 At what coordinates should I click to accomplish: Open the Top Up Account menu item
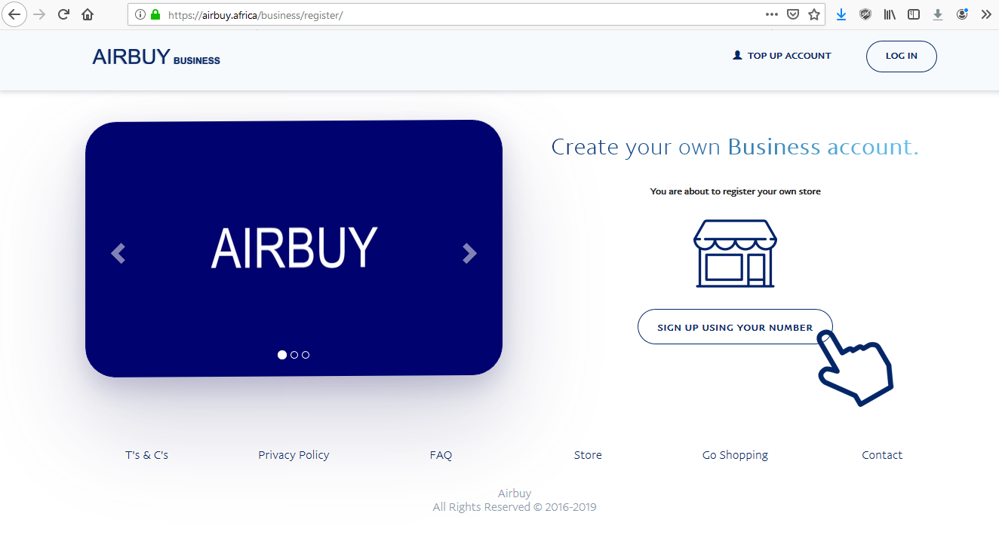(x=782, y=56)
